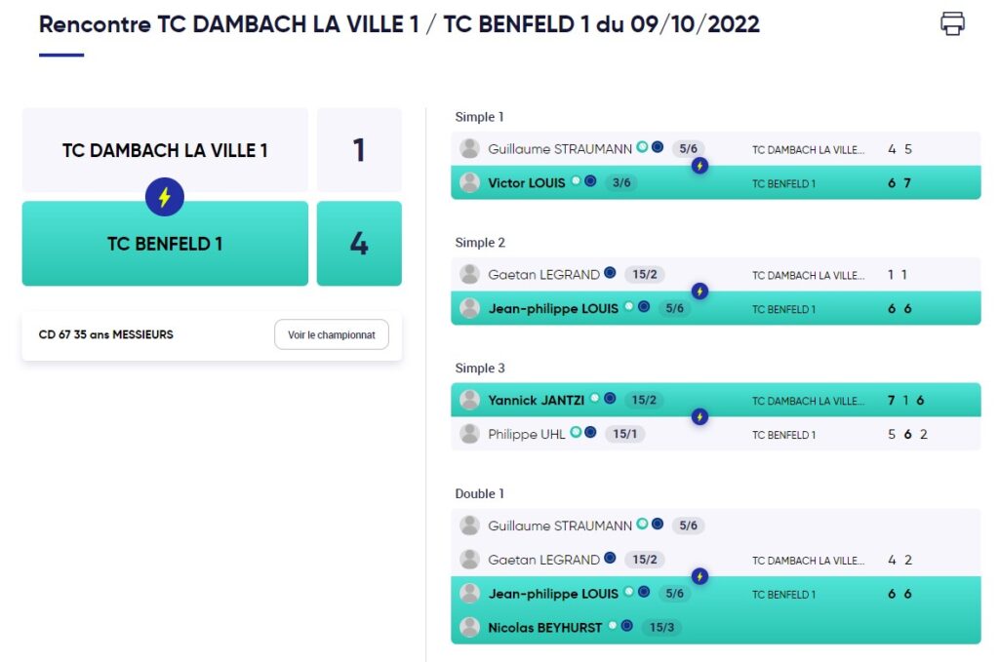
Task: Click Yannick JANTZI avatar icon
Action: click(469, 400)
